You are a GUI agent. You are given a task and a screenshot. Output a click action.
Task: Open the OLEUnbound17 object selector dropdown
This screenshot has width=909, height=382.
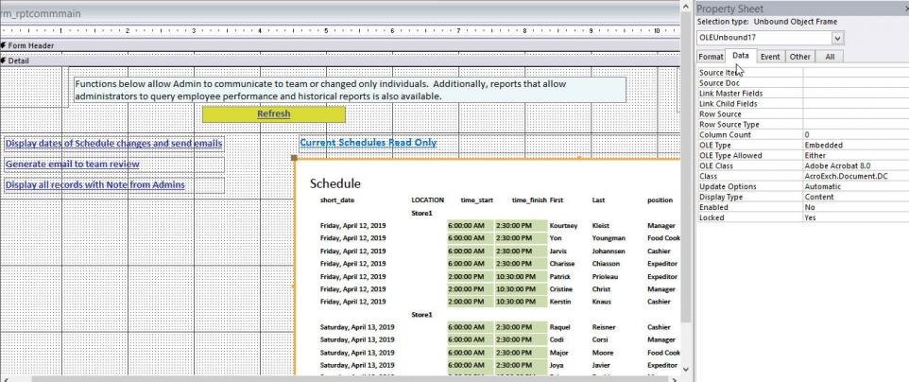click(837, 38)
